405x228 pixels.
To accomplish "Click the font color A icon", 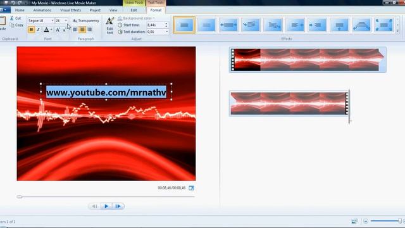I will point(46,30).
